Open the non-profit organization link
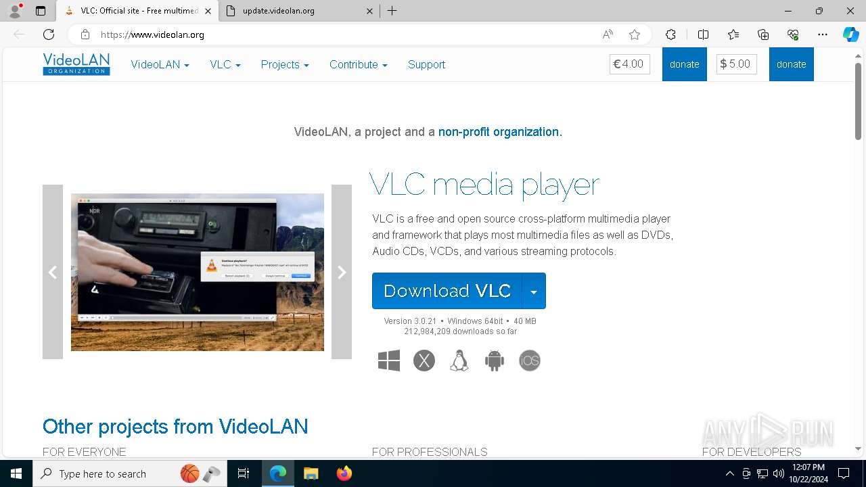Image resolution: width=866 pixels, height=487 pixels. coord(500,132)
